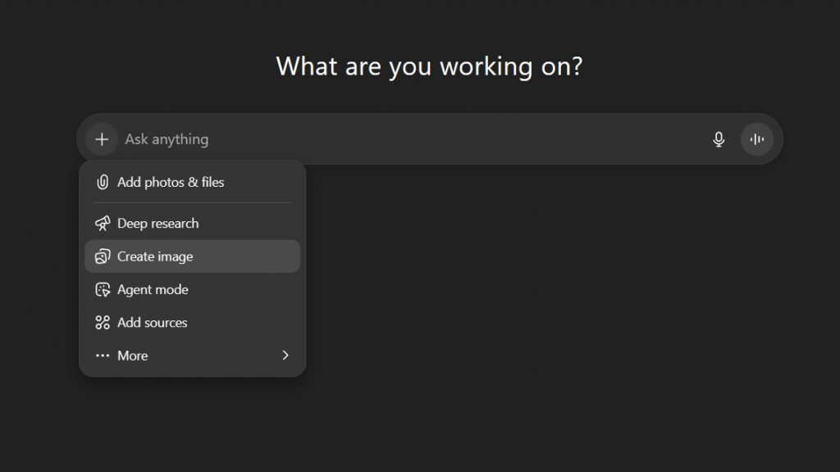Click the telescope icon for Deep research
This screenshot has height=472, width=840.
point(103,224)
